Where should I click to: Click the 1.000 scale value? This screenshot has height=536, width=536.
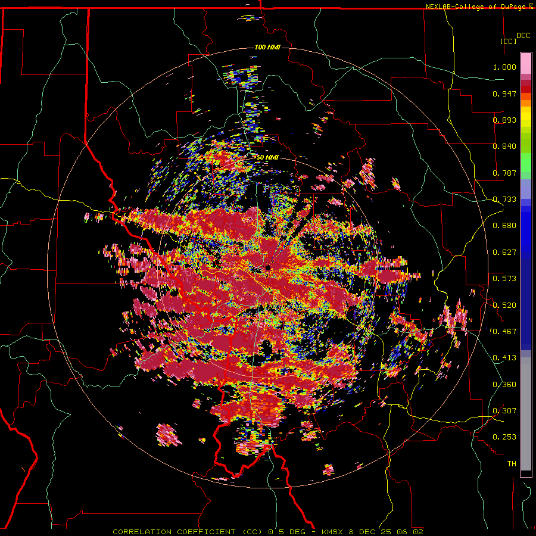(x=504, y=67)
